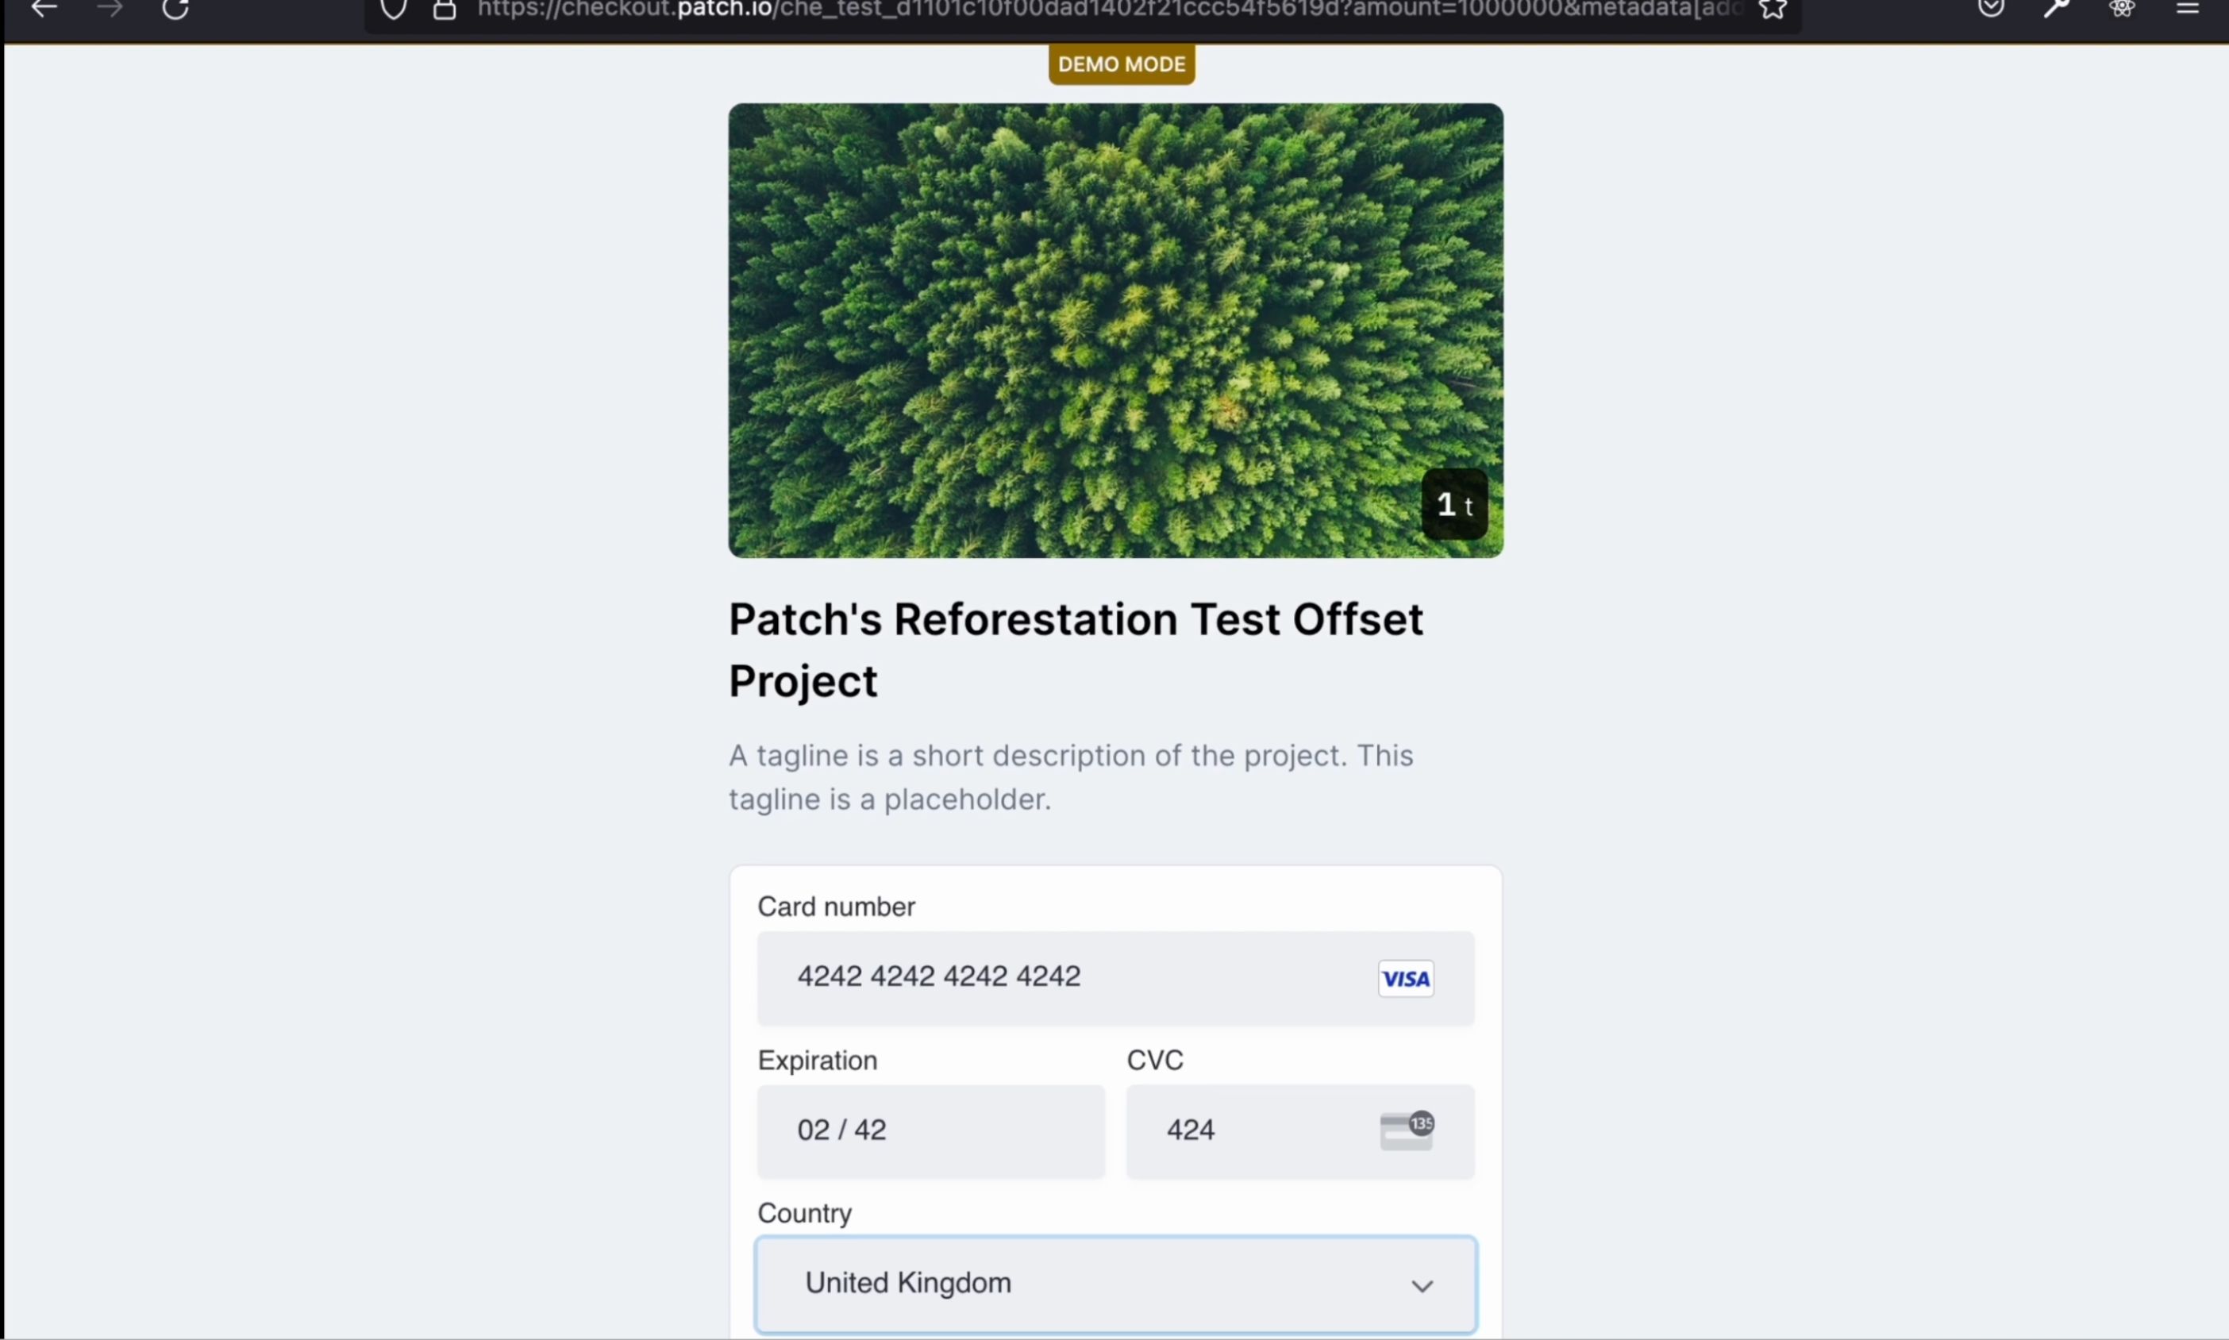
Task: Click the DEMO MODE badge
Action: (x=1122, y=64)
